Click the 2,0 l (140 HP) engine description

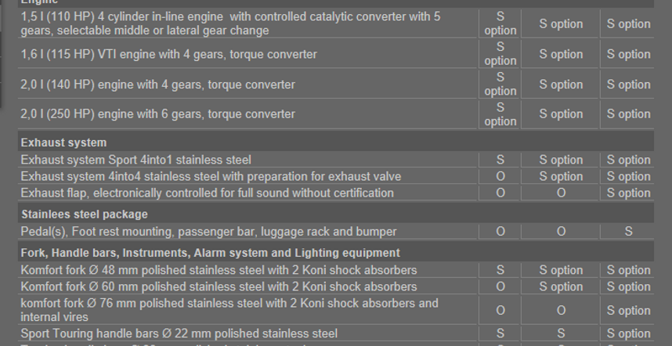pos(157,85)
